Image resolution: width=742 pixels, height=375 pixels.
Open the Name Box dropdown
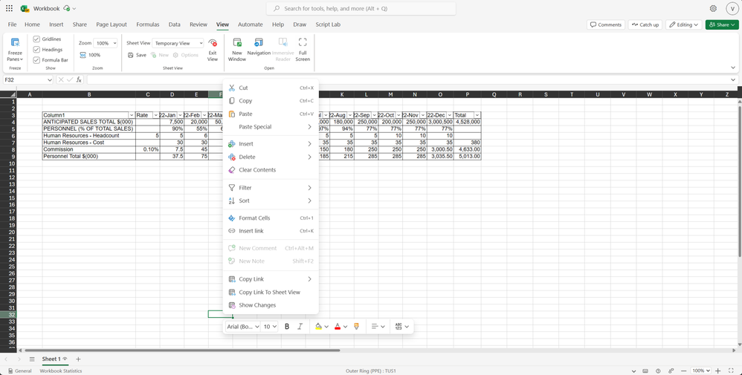[50, 80]
